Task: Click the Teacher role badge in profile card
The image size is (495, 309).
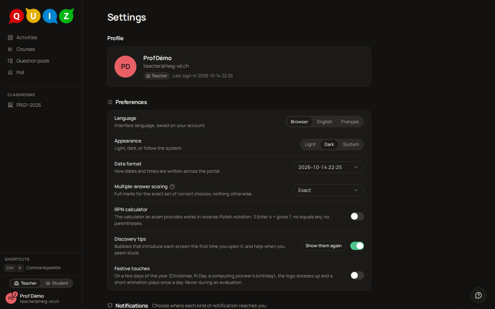Action: [x=156, y=76]
